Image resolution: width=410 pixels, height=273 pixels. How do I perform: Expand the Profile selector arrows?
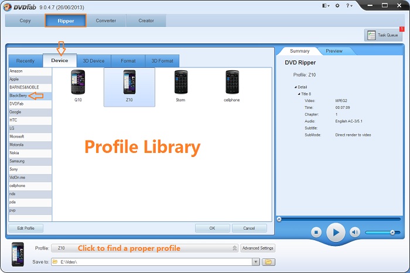pos(234,248)
